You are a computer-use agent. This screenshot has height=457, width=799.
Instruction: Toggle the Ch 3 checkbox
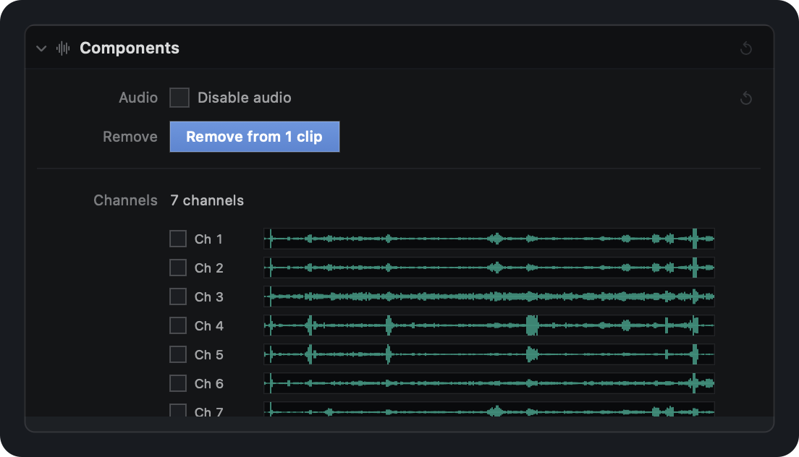click(x=178, y=296)
